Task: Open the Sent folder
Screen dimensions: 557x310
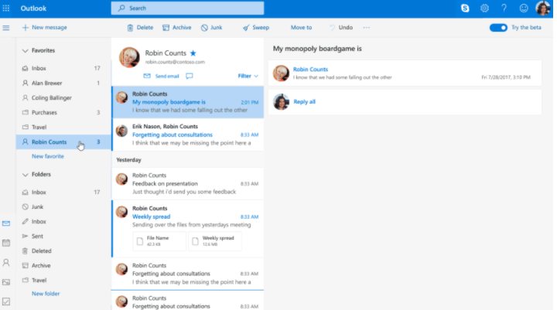Action: pyautogui.click(x=63, y=236)
